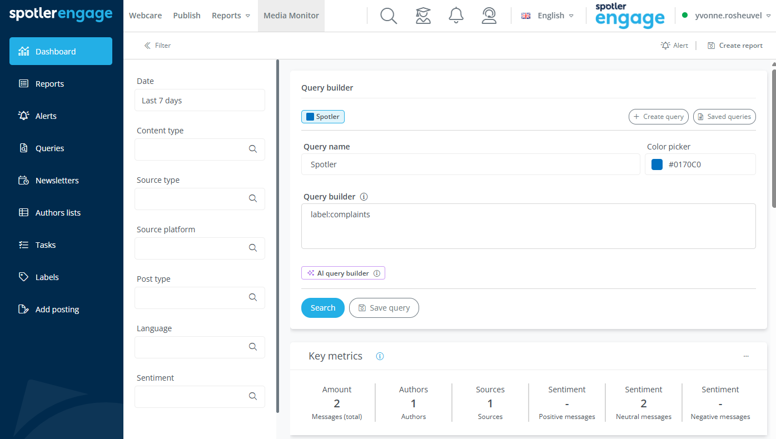Click the Save query button
Viewport: 776px width, 439px height.
coord(384,308)
